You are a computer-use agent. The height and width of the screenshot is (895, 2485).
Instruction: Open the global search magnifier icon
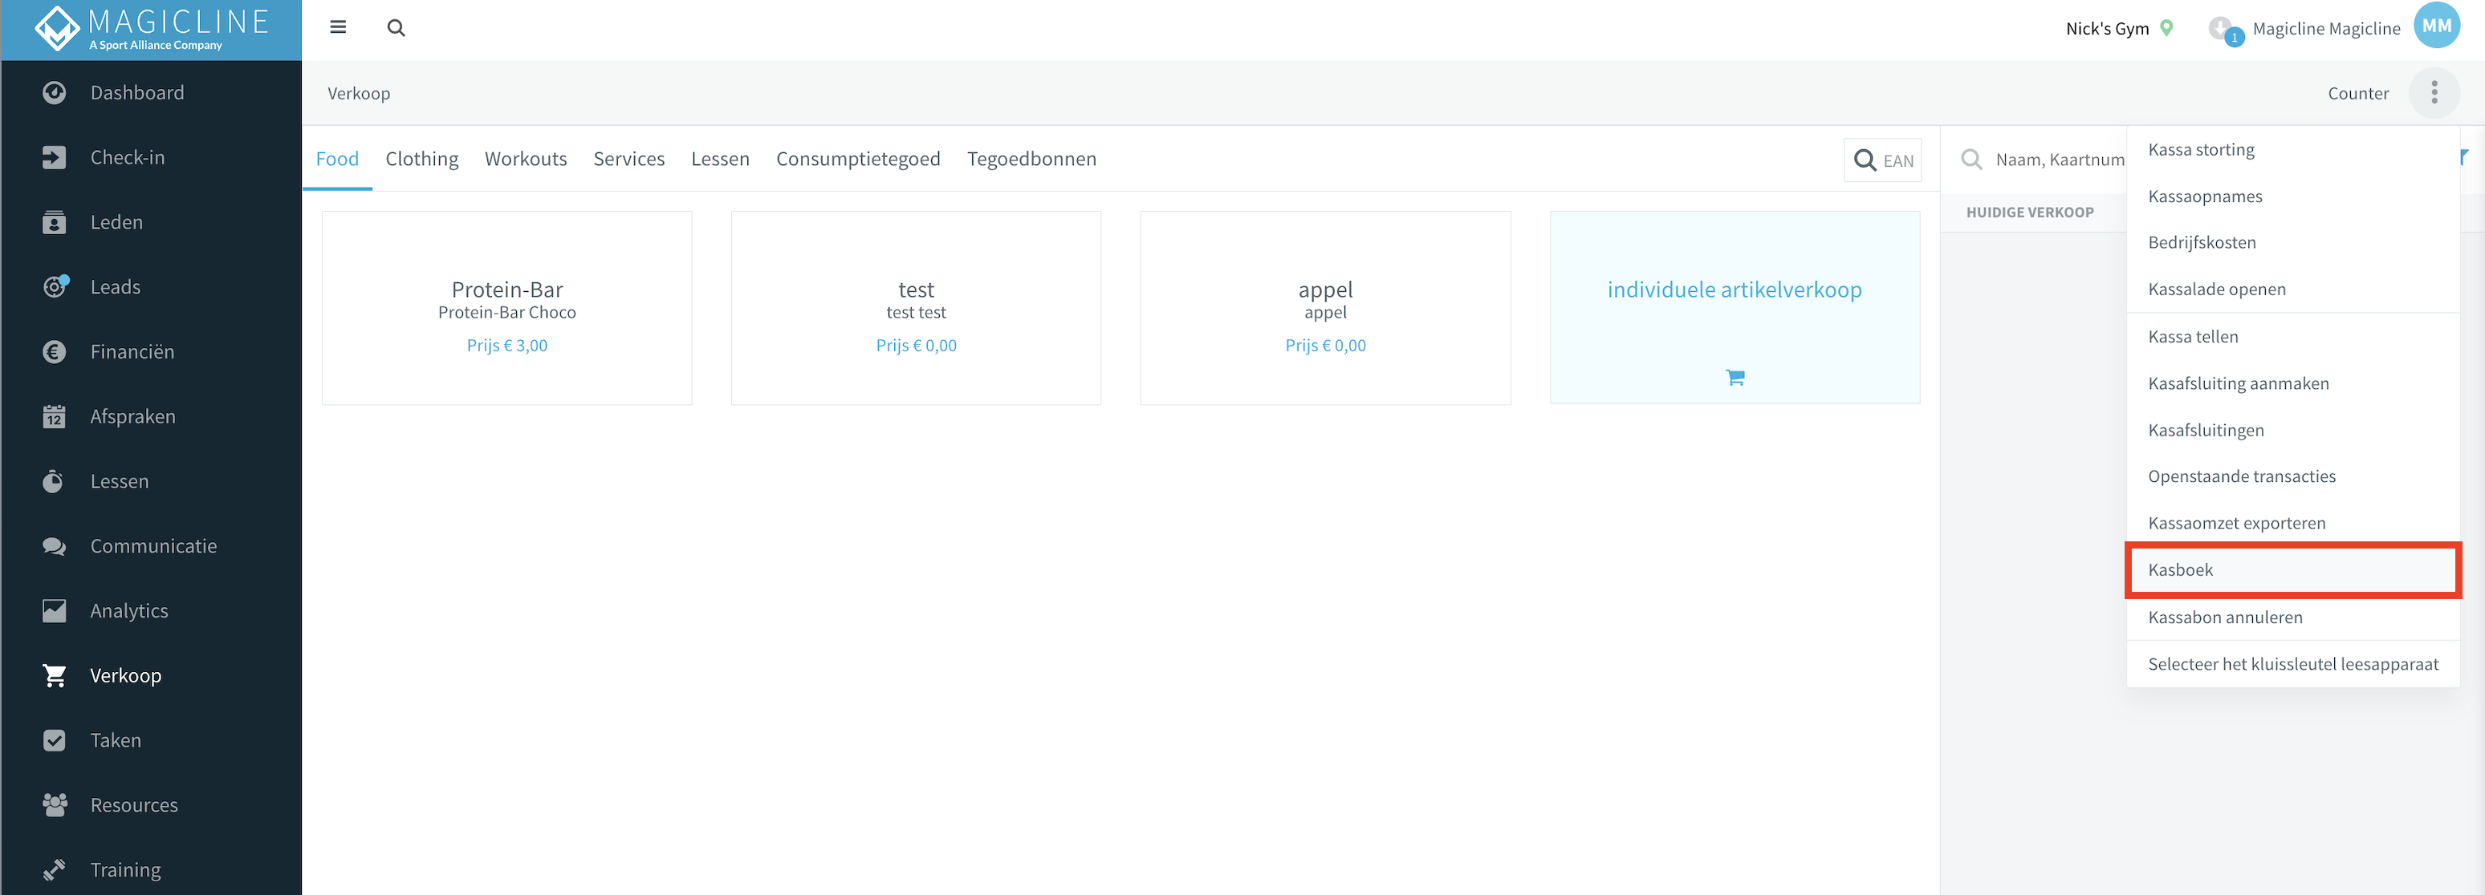396,28
